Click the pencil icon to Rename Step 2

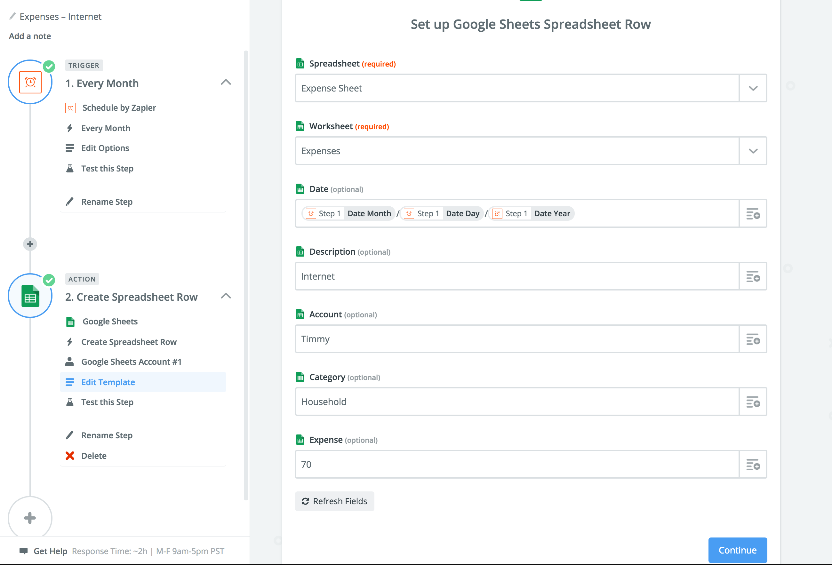pos(70,435)
